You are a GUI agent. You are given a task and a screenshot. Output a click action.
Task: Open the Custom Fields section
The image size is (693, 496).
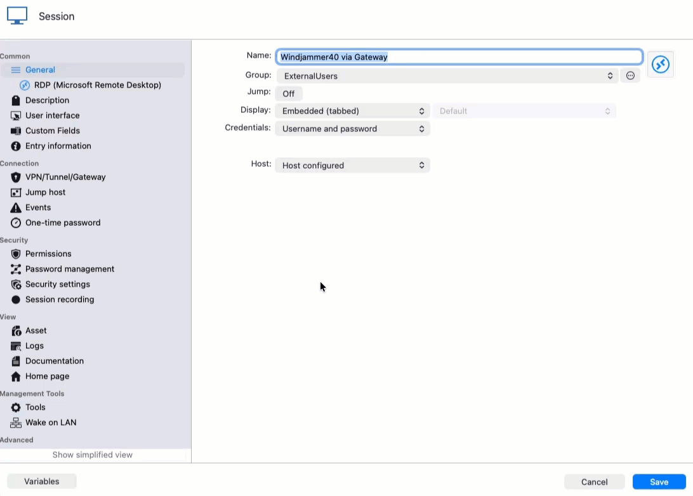(x=52, y=131)
